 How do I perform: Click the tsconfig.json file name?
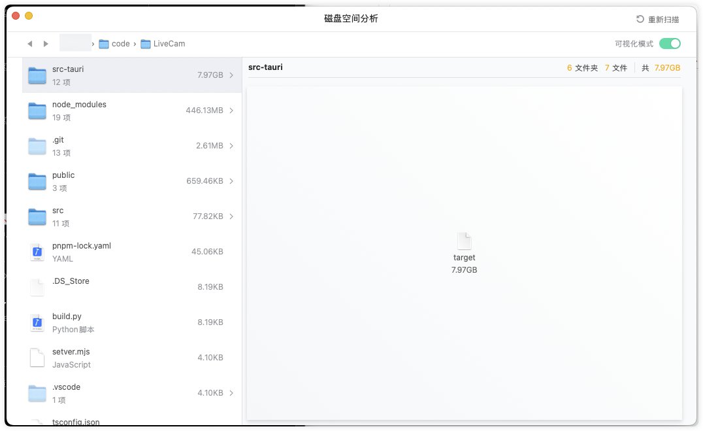(76, 422)
